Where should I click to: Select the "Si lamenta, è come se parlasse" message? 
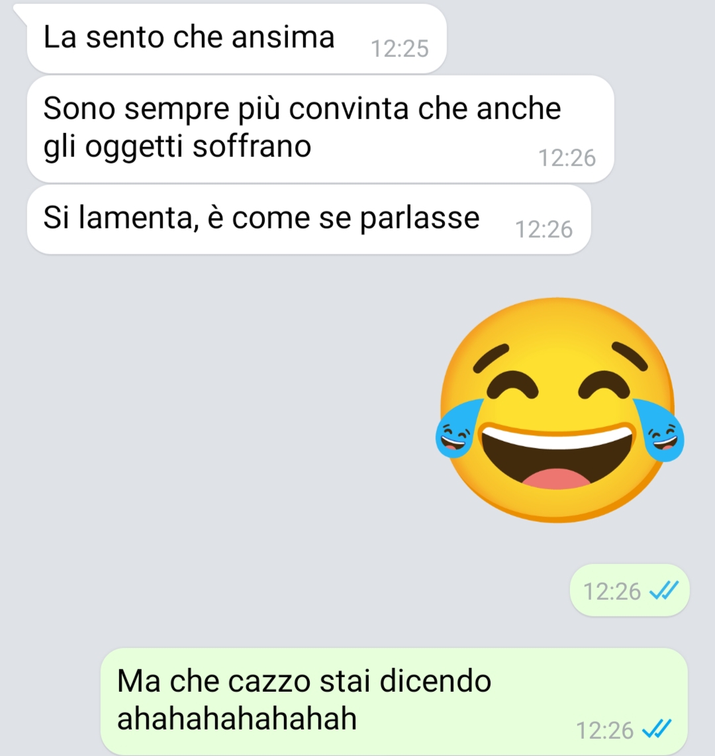[309, 219]
